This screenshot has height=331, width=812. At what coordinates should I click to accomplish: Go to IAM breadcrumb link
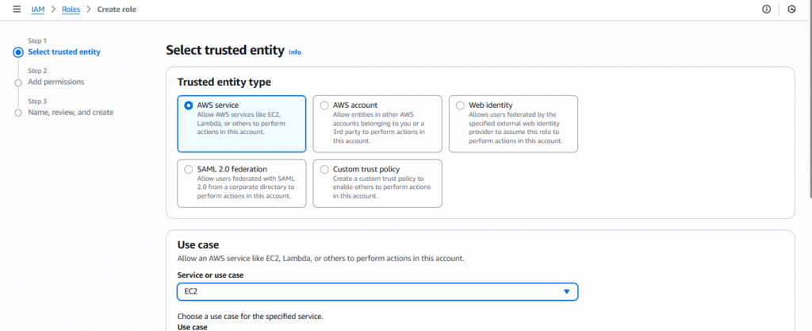click(38, 10)
